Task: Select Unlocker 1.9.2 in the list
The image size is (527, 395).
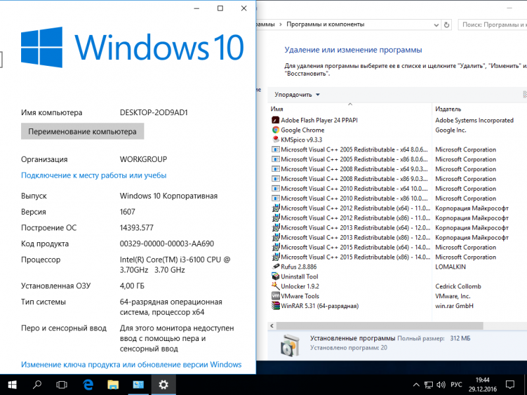Action: tap(300, 286)
